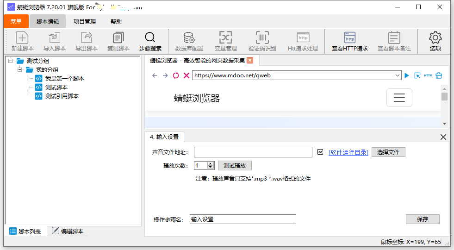The height and width of the screenshot is (250, 454).
Task: Open the URL address dropdown
Action: (x=398, y=75)
